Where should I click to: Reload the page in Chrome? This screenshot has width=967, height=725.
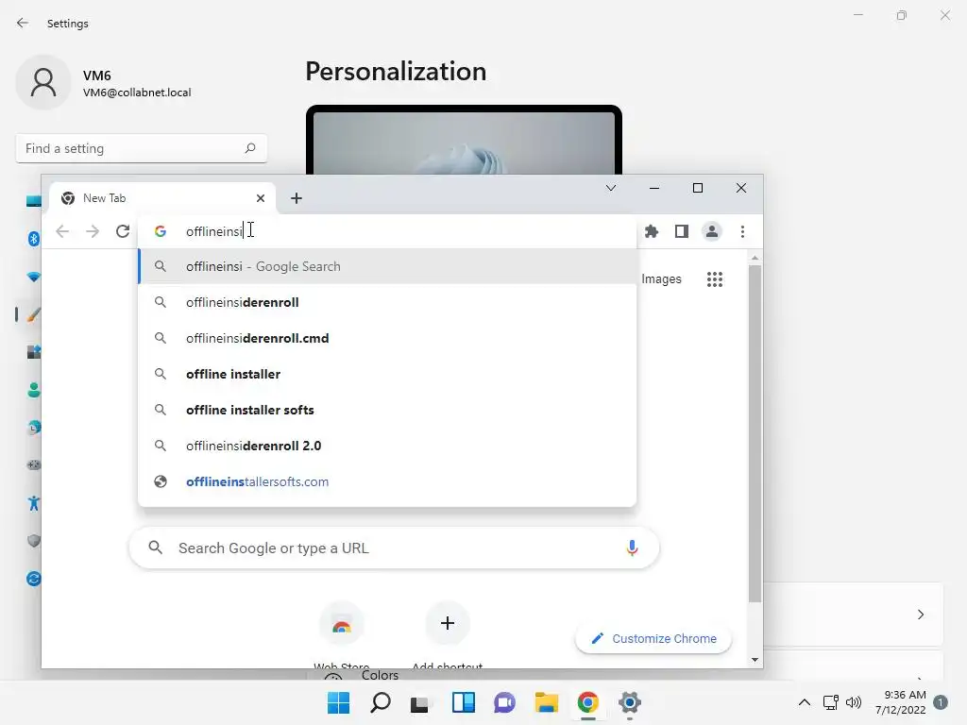tap(123, 231)
